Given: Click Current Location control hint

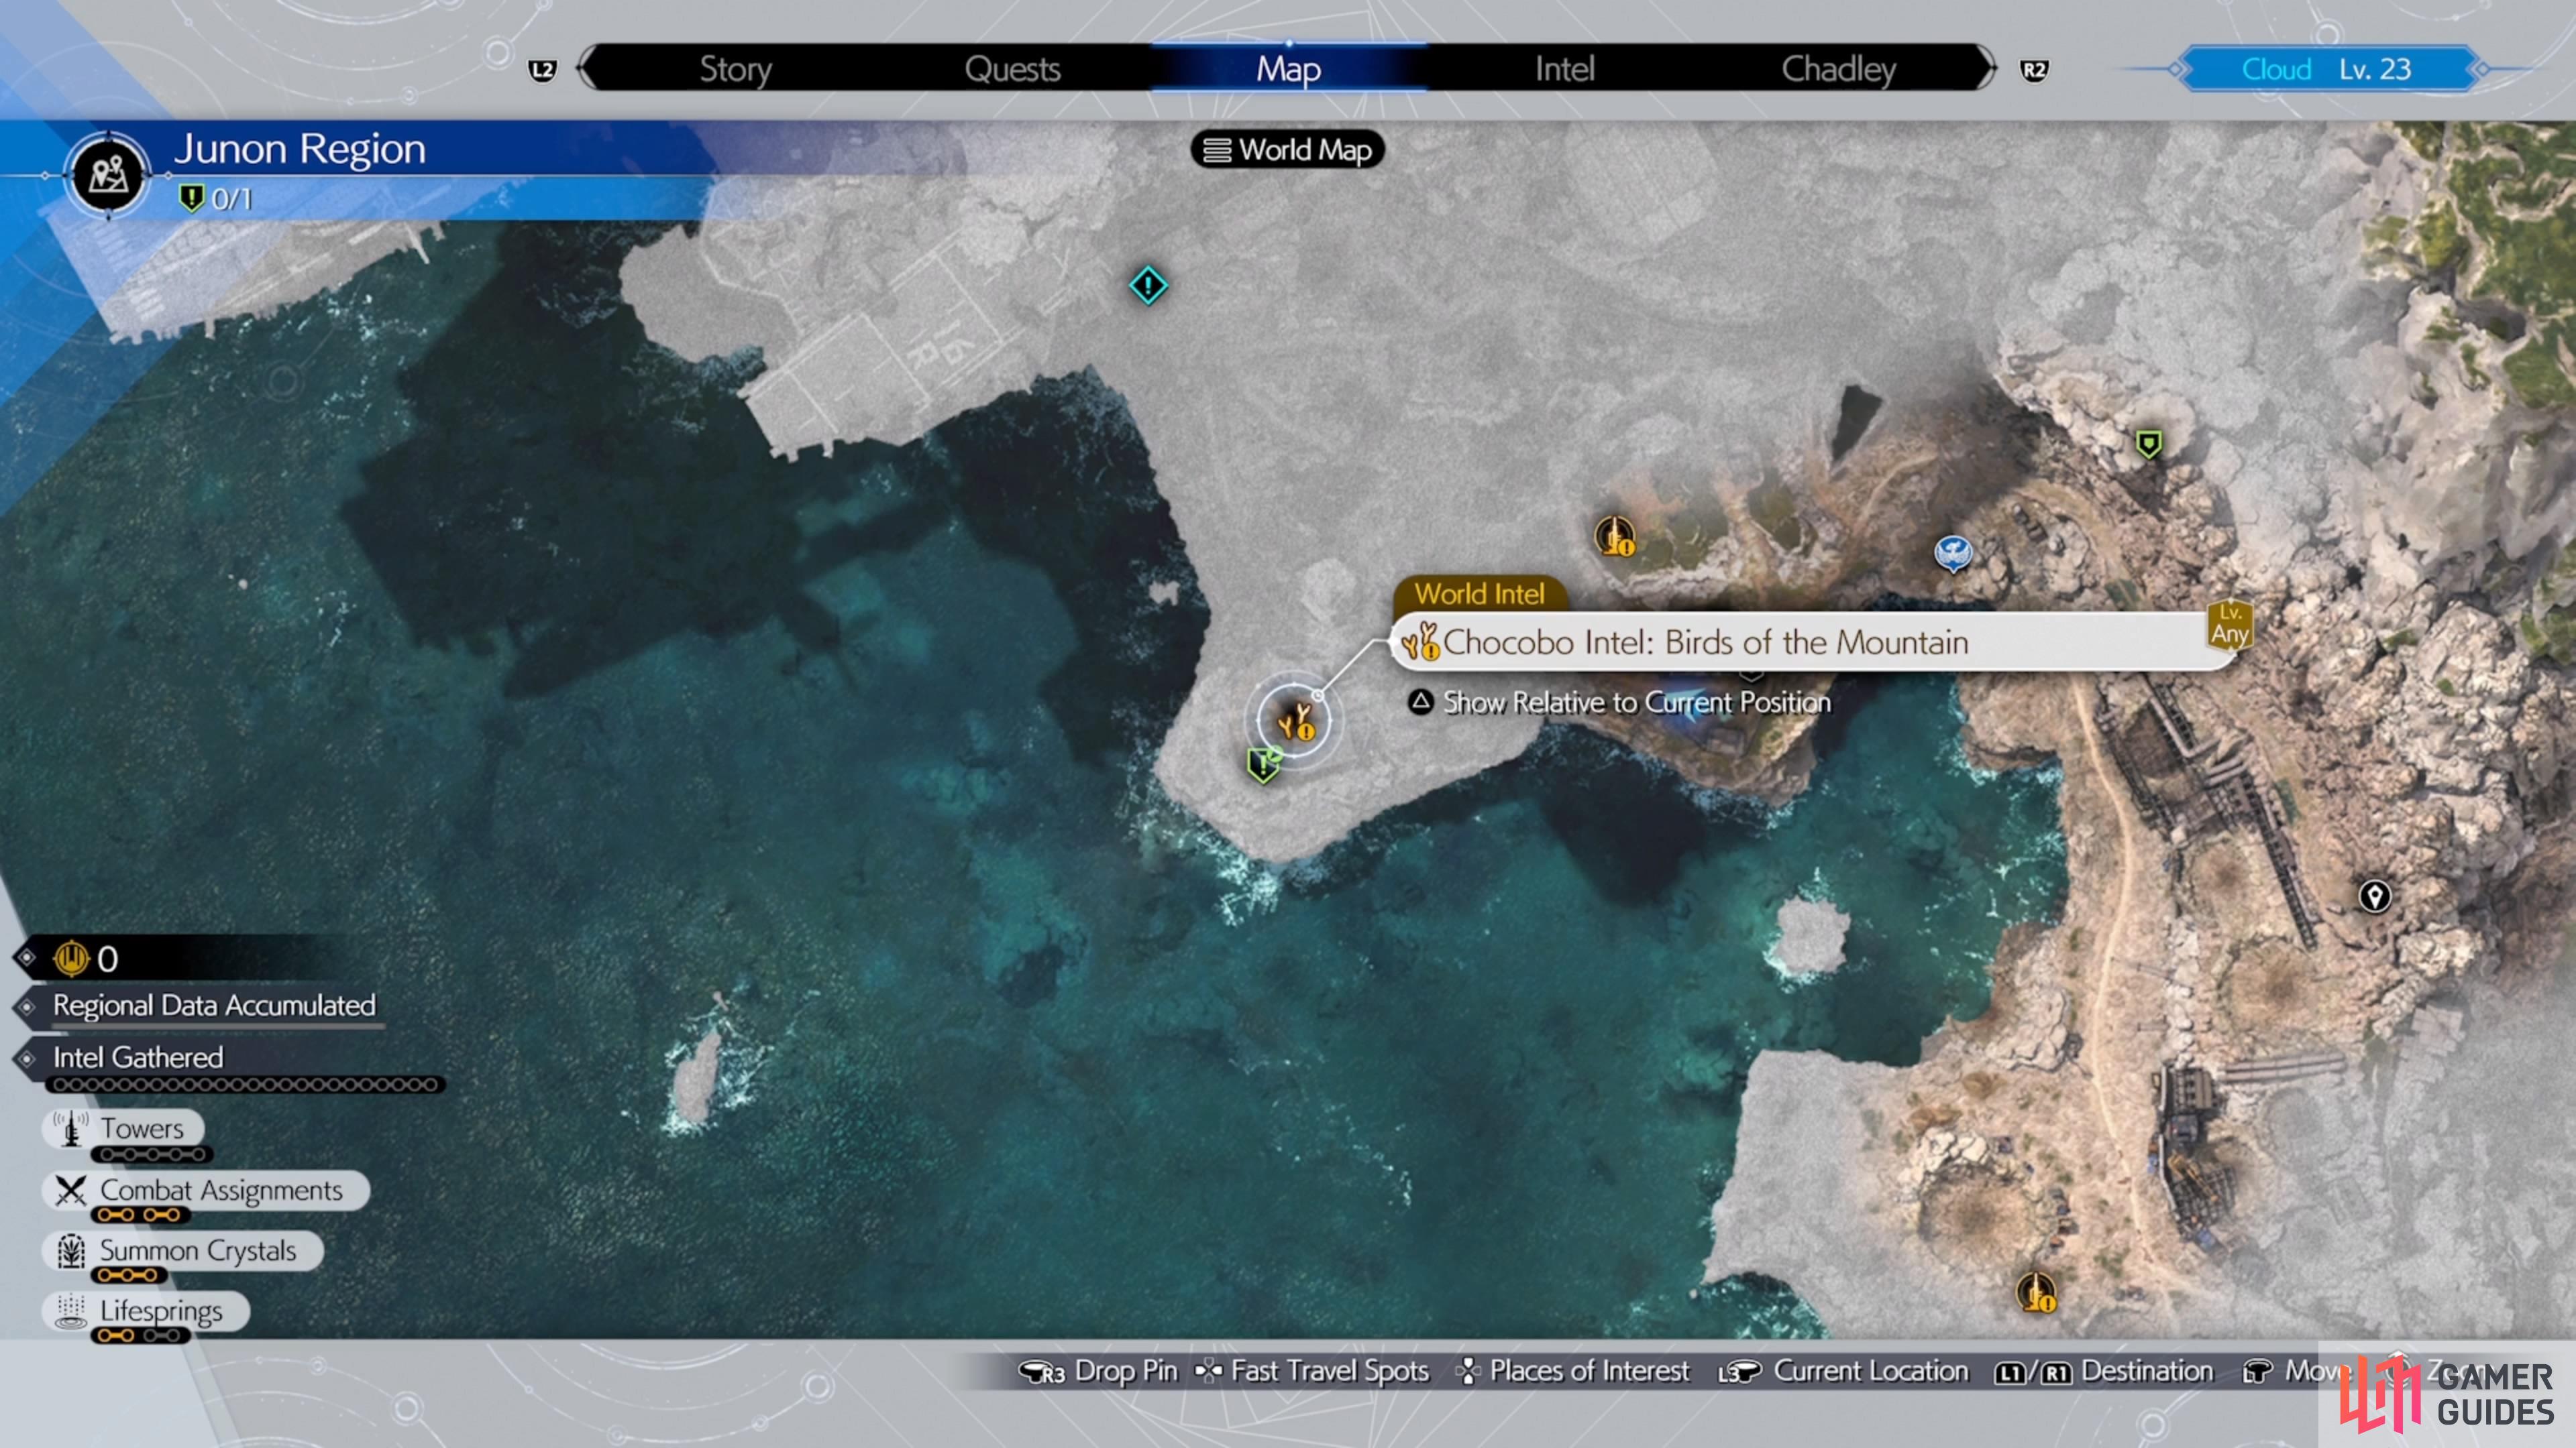Looking at the screenshot, I should (x=1871, y=1371).
